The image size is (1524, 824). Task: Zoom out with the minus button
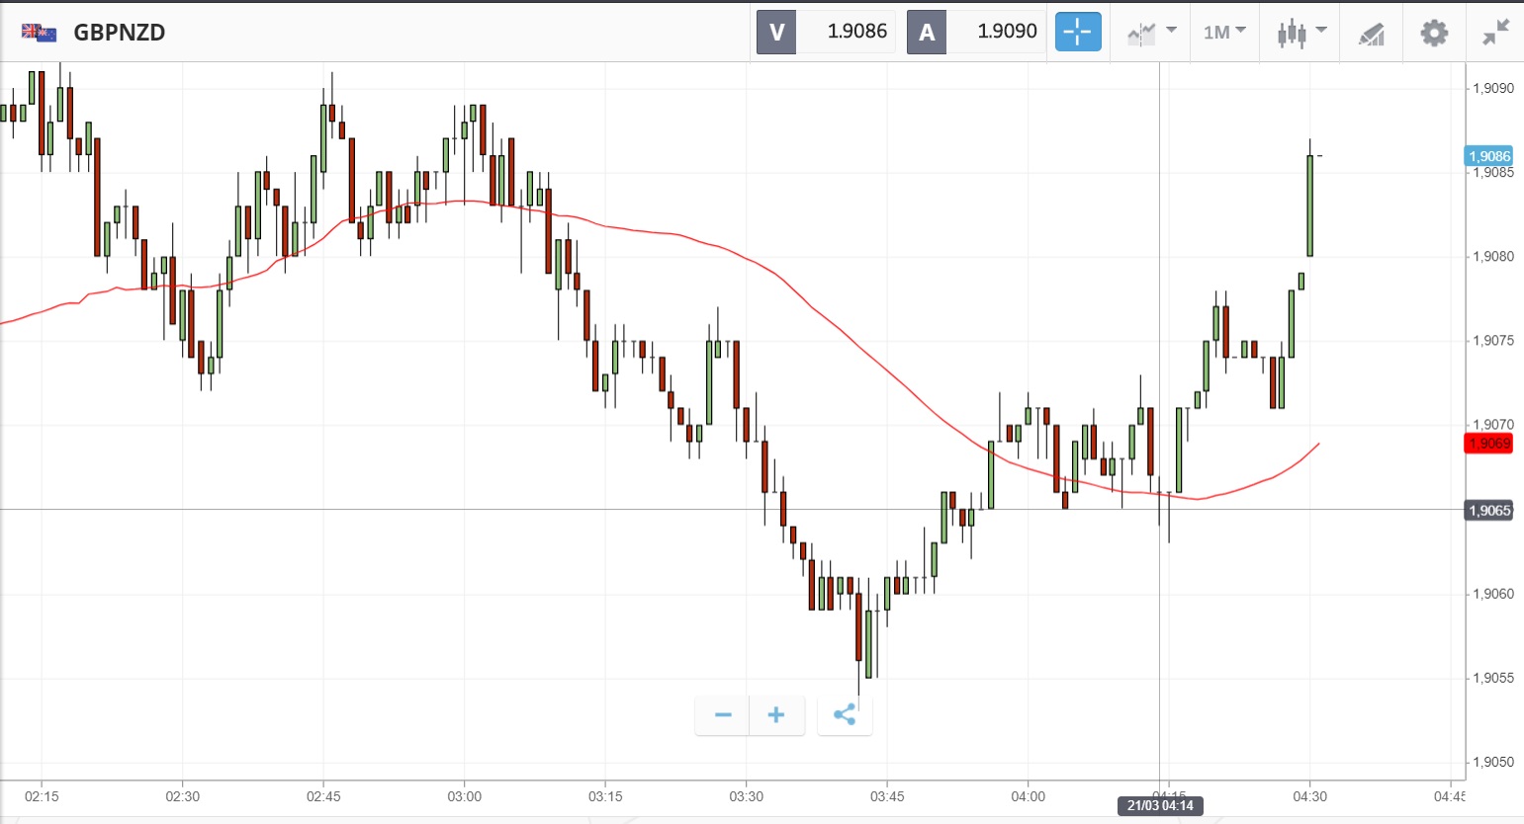(723, 715)
